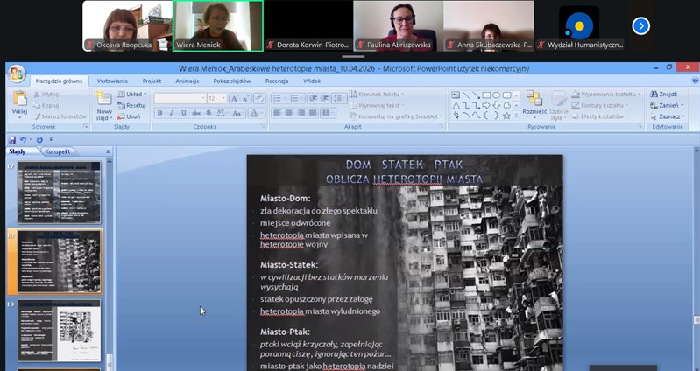Select slide 19 thumbnail
The image size is (700, 371).
60,331
